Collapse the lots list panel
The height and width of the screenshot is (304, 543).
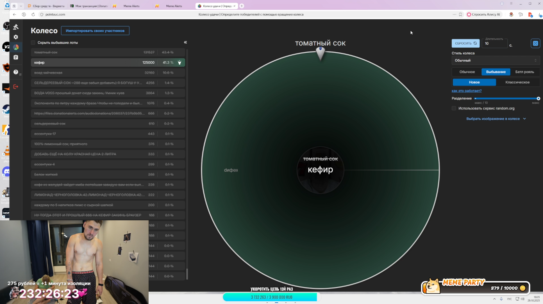point(185,42)
